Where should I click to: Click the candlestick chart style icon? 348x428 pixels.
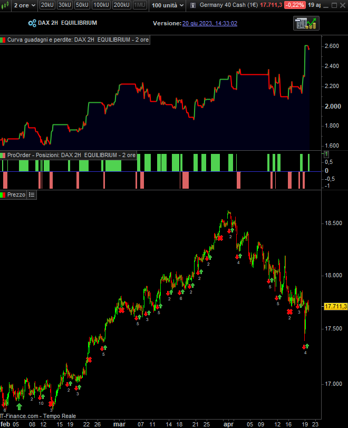(x=5, y=5)
